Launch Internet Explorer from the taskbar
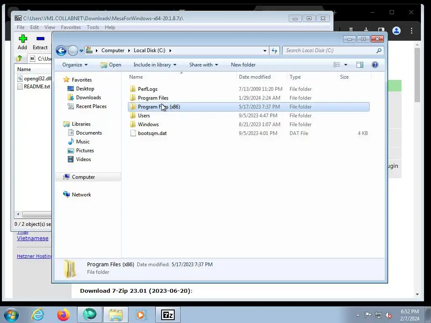Image resolution: width=431 pixels, height=323 pixels. pos(37,315)
